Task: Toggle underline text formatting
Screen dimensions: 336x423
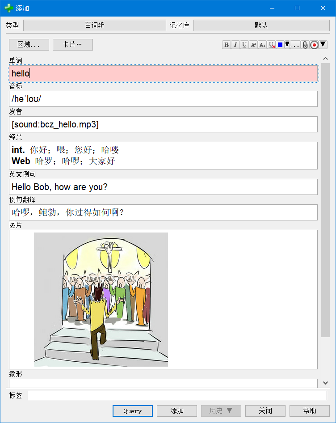Action: (244, 45)
